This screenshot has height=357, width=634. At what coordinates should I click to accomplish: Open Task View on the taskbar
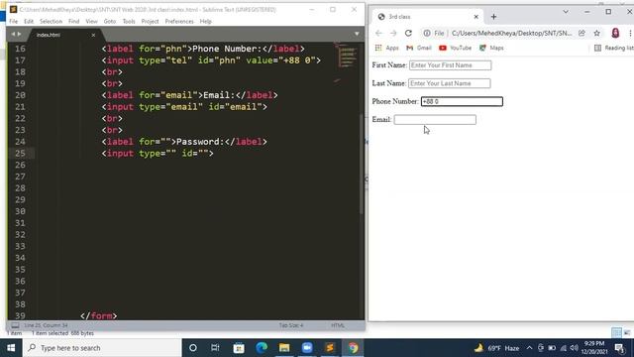coord(216,348)
